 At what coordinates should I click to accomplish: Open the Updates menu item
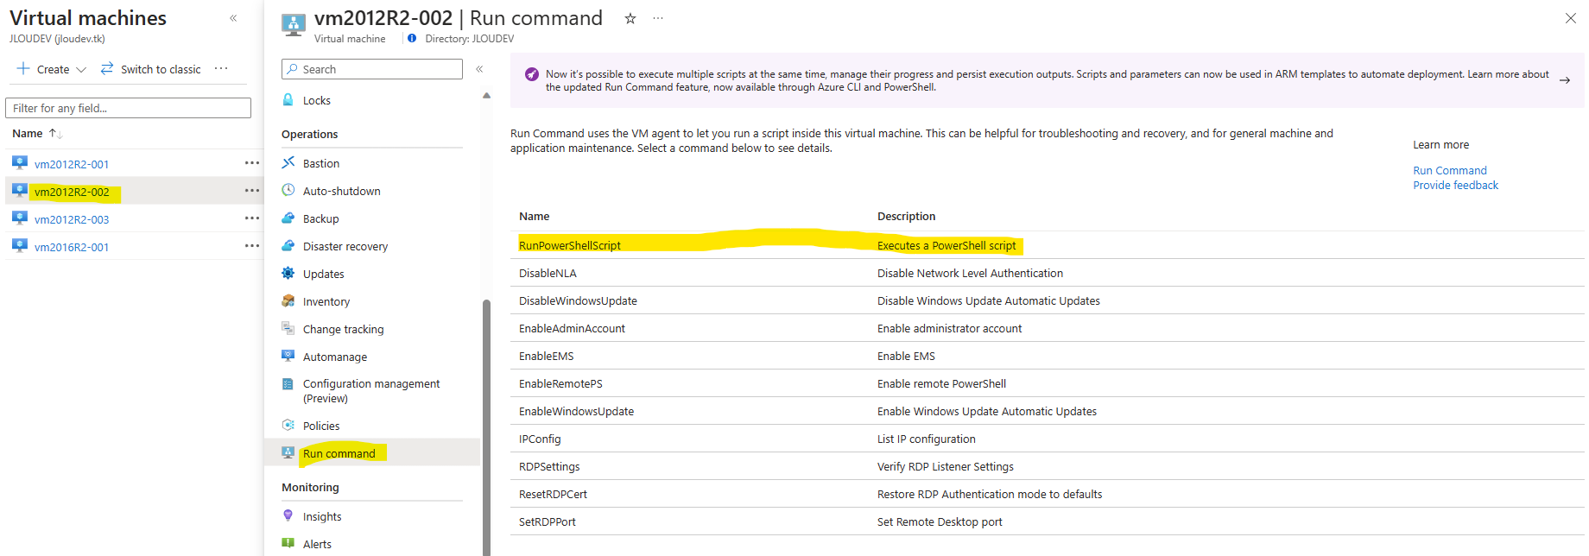(323, 275)
